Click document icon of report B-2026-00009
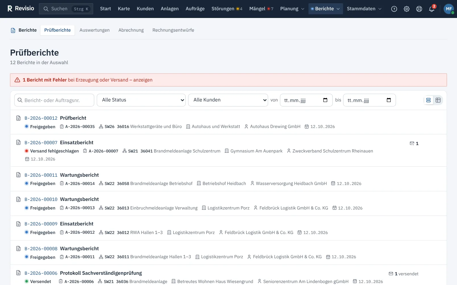457x285 pixels. coord(19,224)
